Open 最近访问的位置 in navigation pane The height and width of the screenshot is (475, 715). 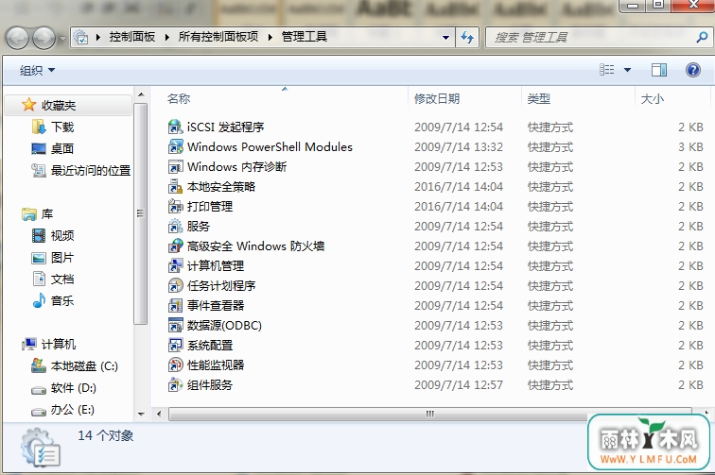coord(80,170)
